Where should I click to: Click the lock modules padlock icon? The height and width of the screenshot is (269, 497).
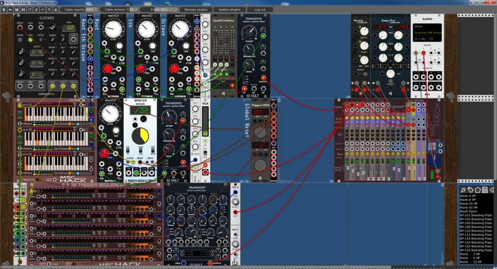click(x=55, y=10)
